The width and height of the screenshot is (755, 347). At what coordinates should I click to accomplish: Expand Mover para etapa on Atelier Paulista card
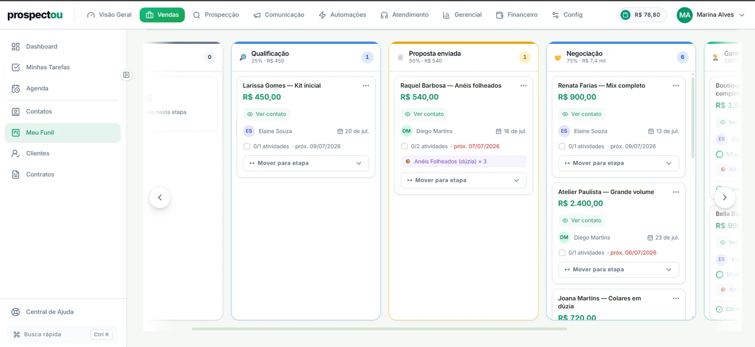(x=619, y=270)
